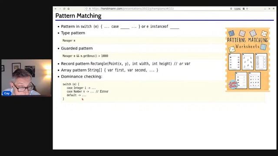Bookmark this page with star icon
This screenshot has height=156, width=278.
tap(247, 9)
